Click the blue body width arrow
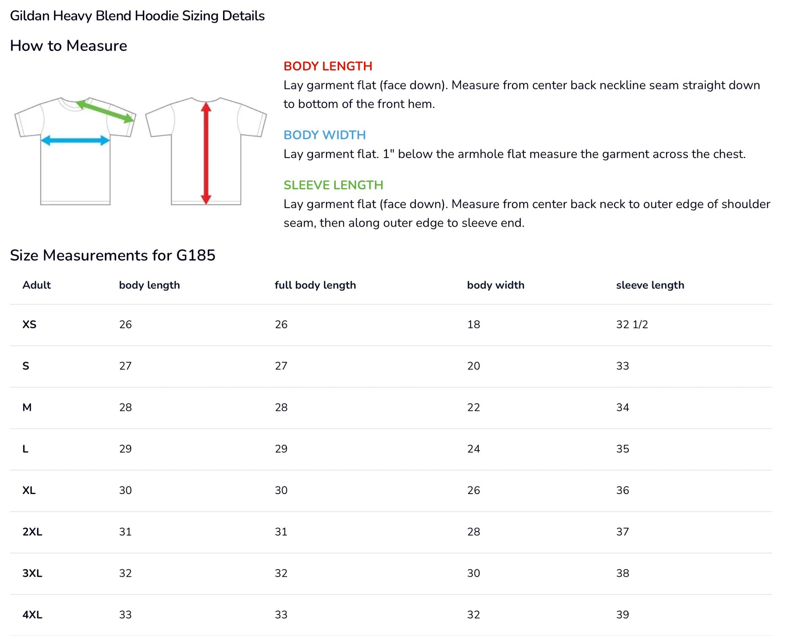Viewport: 785px width, 636px height. pos(75,140)
